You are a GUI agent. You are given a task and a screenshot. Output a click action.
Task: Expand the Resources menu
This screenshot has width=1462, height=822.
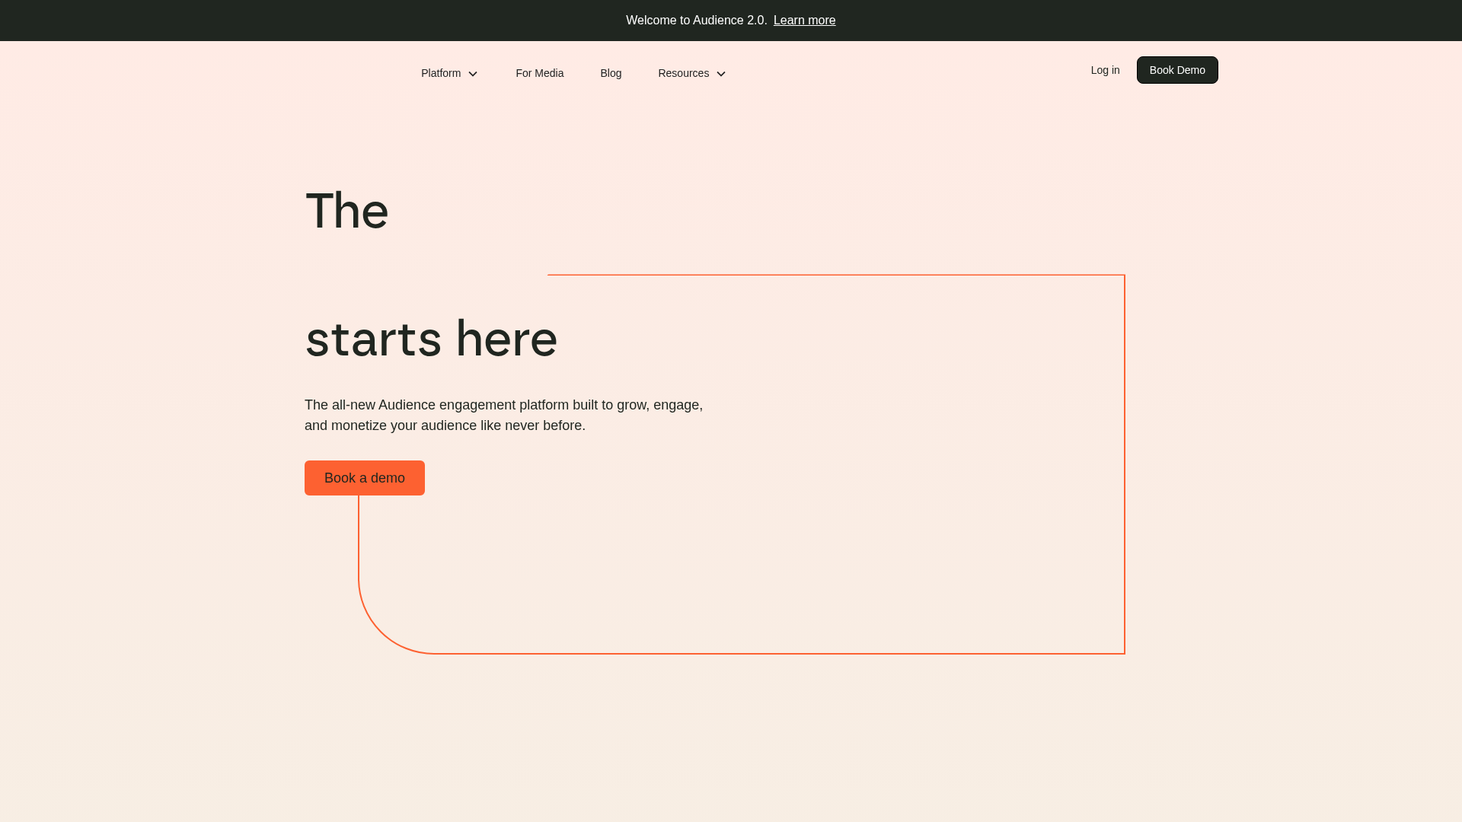coord(692,73)
